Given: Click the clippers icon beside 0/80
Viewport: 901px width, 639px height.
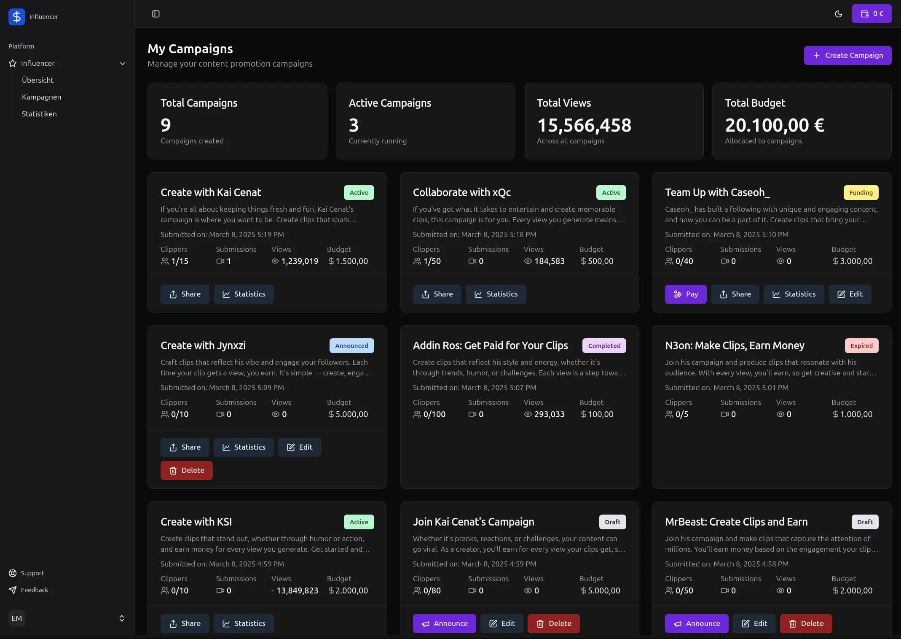Looking at the screenshot, I should coord(417,590).
